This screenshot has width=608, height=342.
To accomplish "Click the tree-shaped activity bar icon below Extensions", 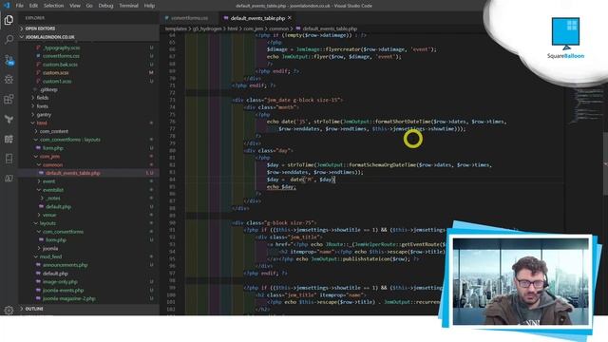I will pyautogui.click(x=9, y=119).
